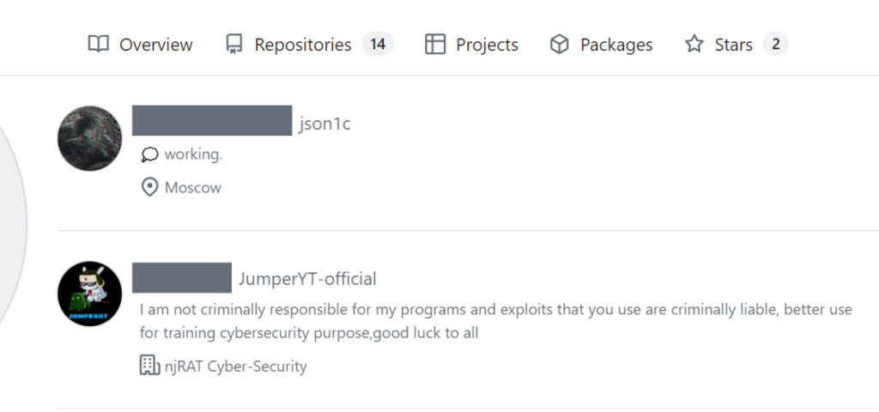
Task: Open the JumperYT-official username link
Action: point(308,279)
